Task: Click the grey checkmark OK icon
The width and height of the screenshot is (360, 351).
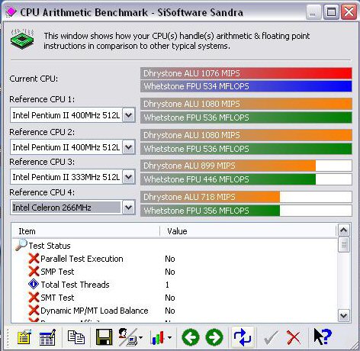Action: pos(271,338)
